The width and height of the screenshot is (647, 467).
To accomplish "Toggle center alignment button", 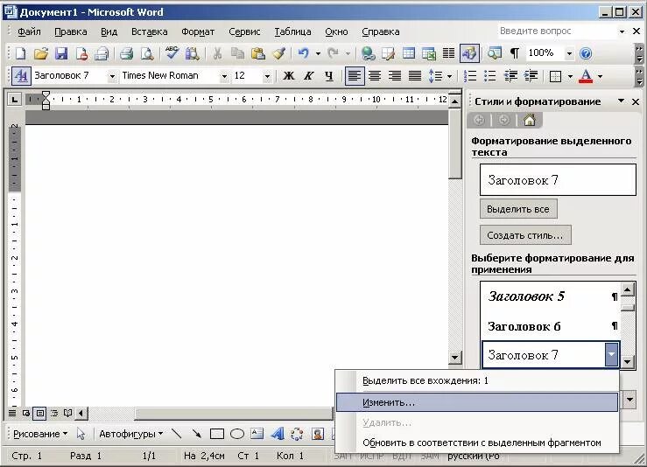I will 375,76.
